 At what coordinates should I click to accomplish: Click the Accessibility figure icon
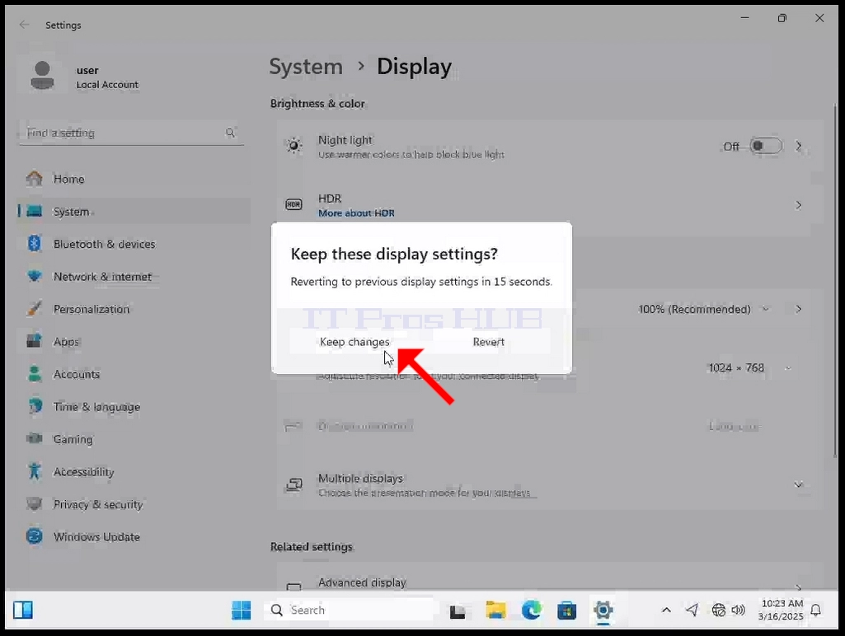click(x=35, y=471)
